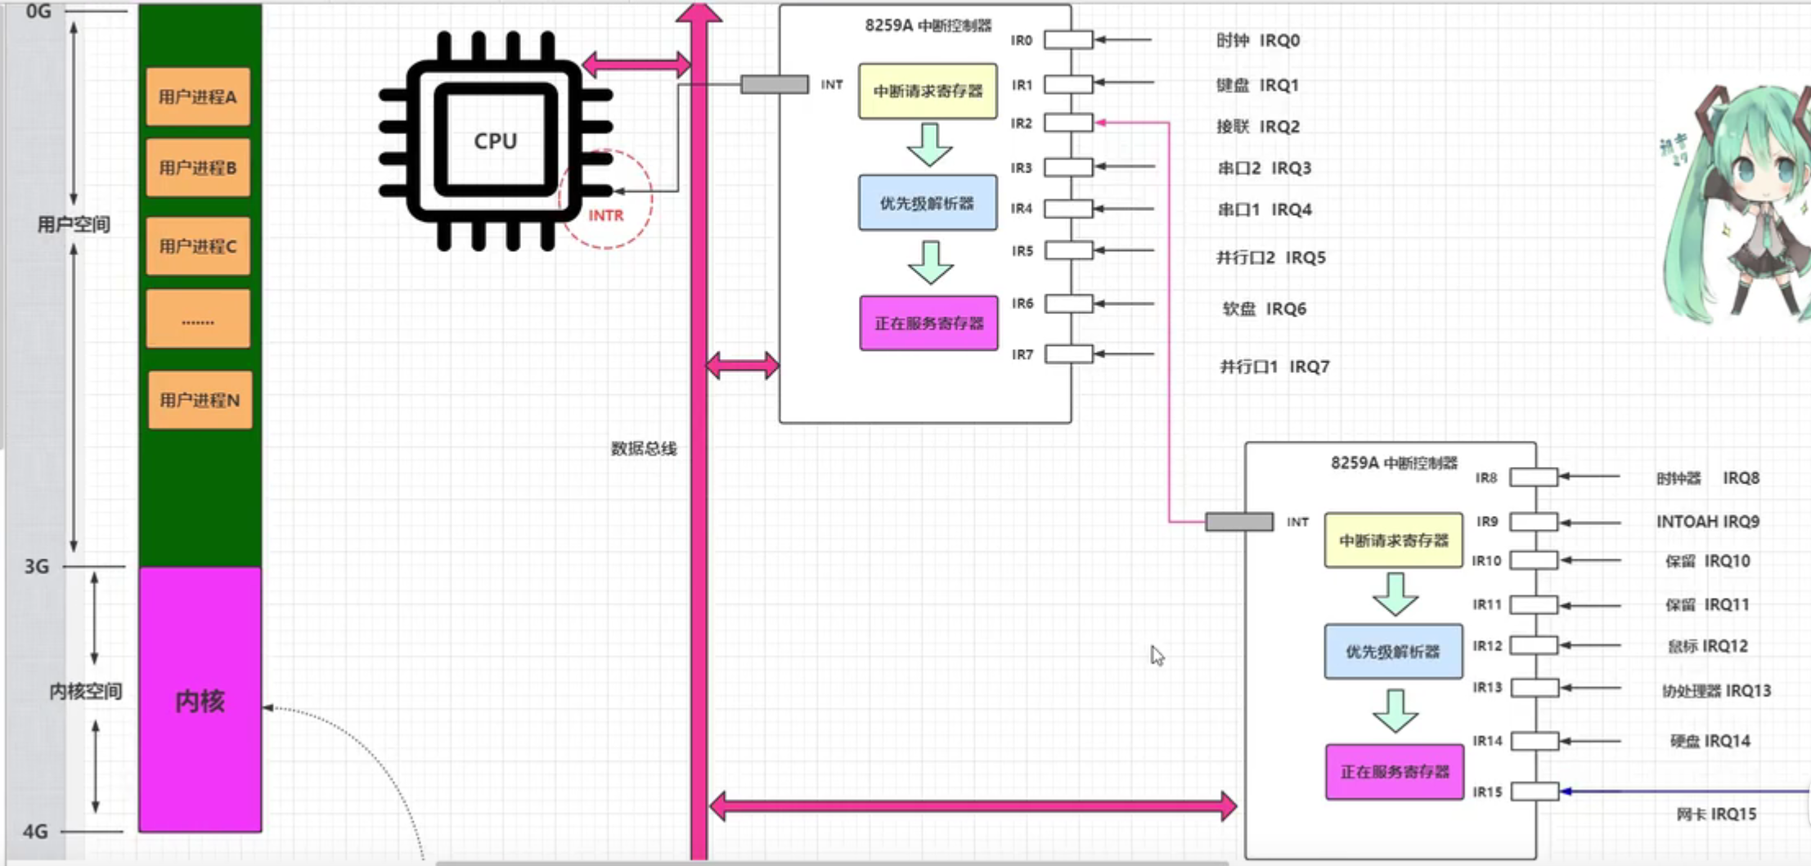
Task: Click the 内核空间 label
Action: (x=86, y=691)
